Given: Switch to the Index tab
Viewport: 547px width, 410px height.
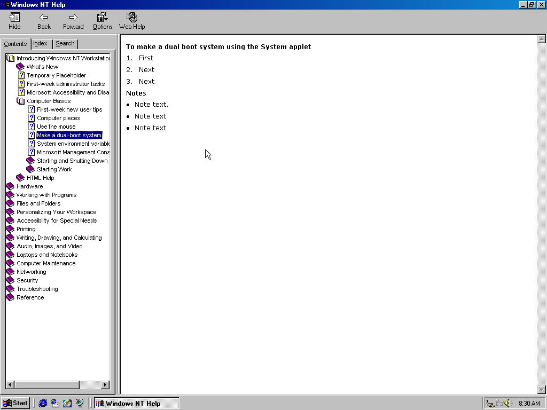Looking at the screenshot, I should click(40, 44).
